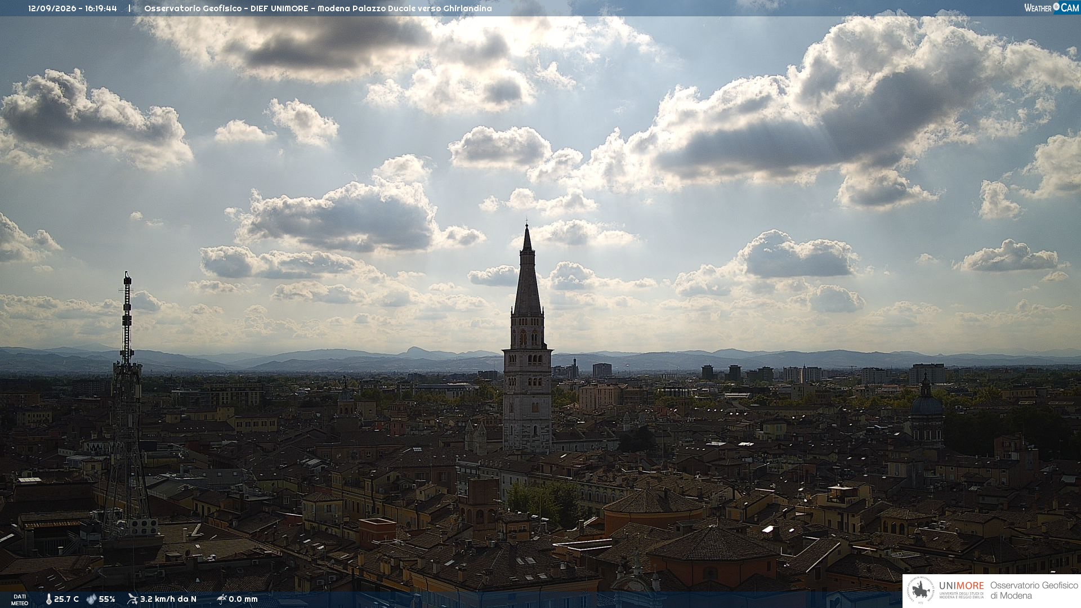Click the 0.0 mm rainfall value
Image resolution: width=1081 pixels, height=608 pixels.
click(x=243, y=599)
